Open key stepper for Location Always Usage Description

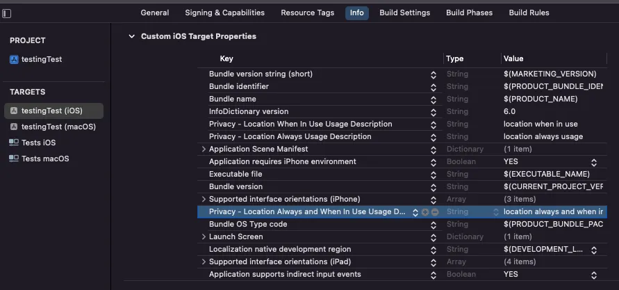pos(434,138)
